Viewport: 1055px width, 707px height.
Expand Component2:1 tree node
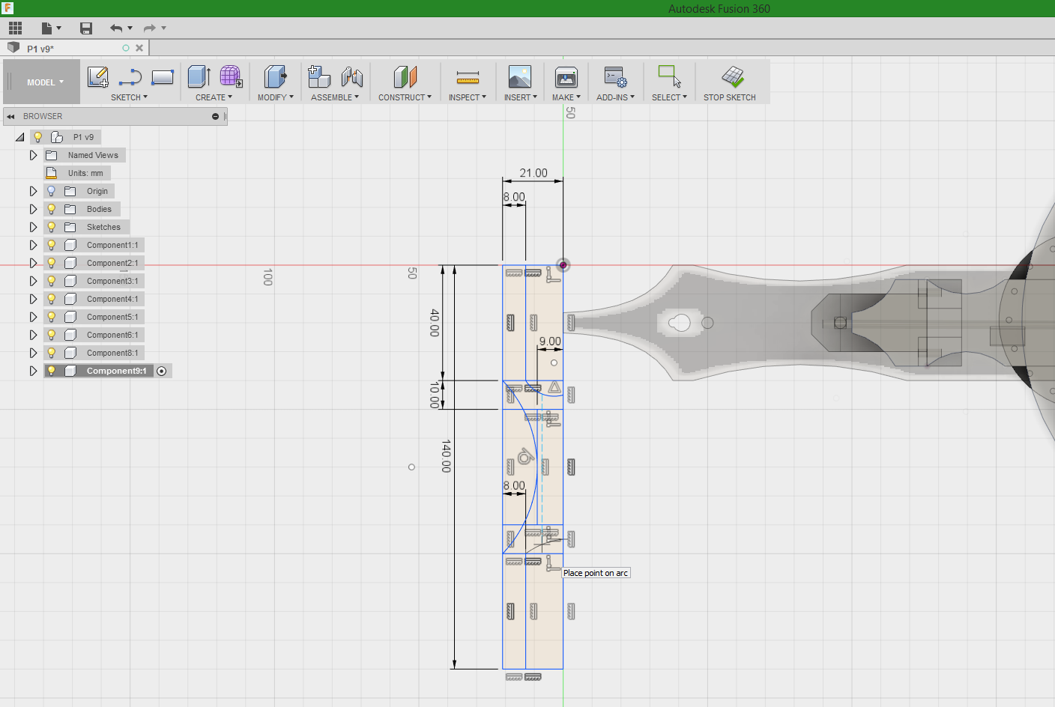(33, 263)
